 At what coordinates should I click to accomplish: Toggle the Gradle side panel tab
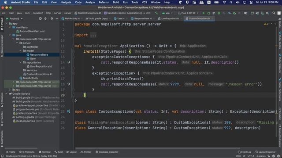(280, 23)
